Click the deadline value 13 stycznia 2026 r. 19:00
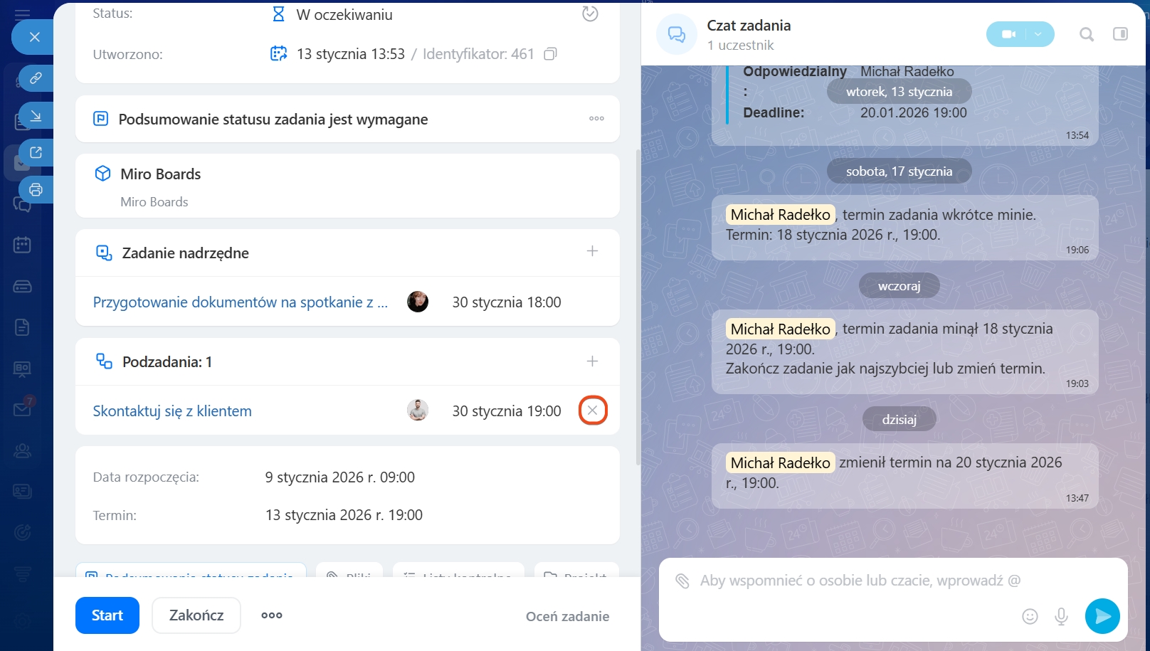The width and height of the screenshot is (1150, 651). tap(344, 515)
